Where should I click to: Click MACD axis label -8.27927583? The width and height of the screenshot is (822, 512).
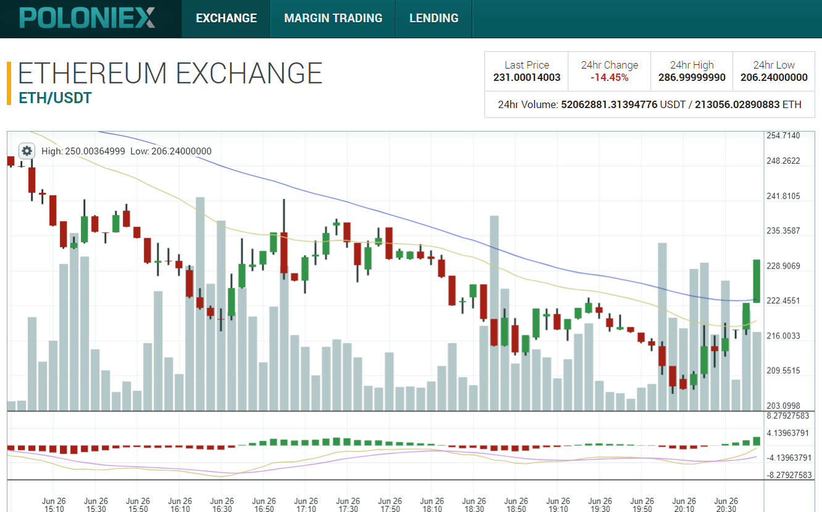point(789,475)
